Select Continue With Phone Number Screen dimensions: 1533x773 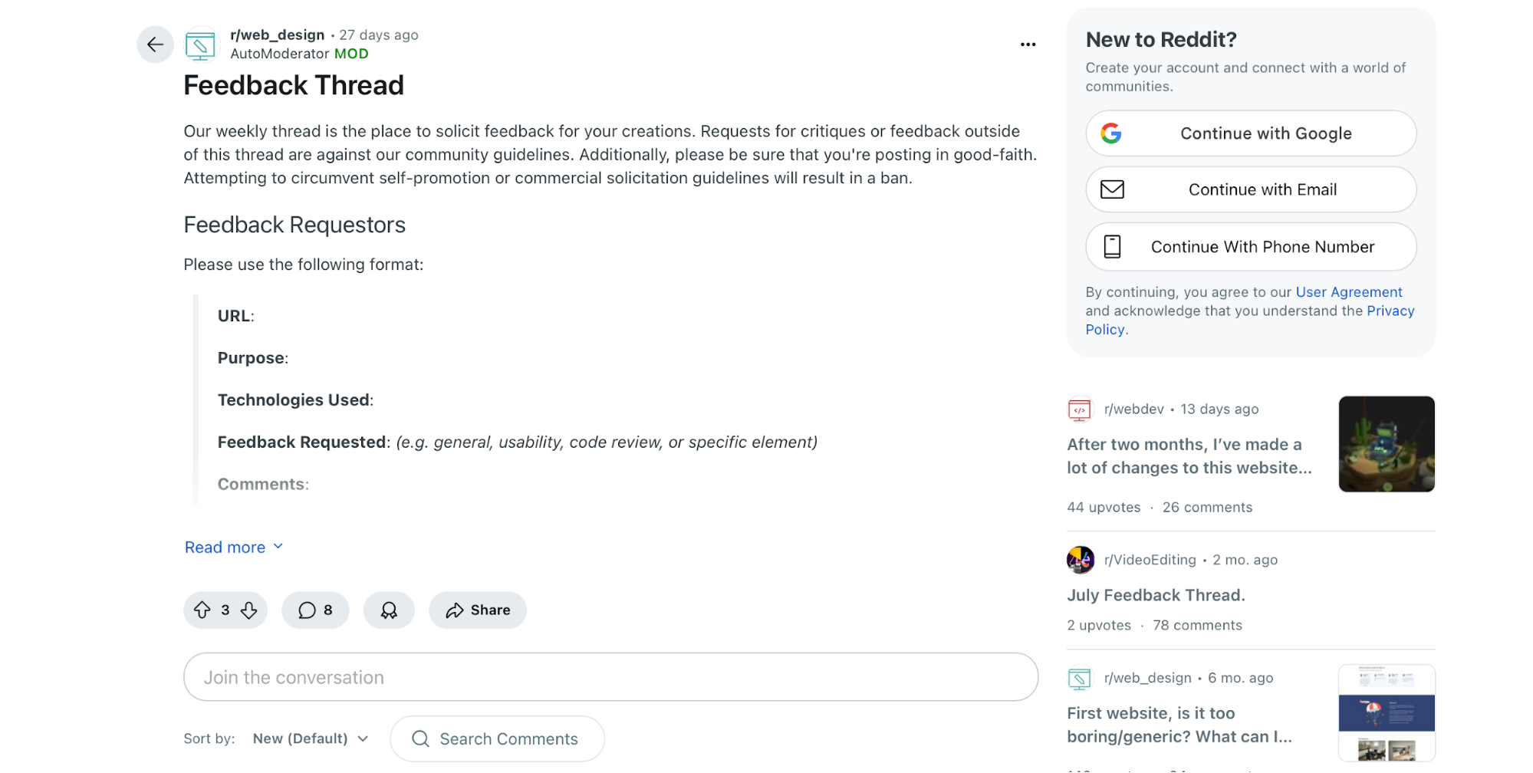pos(1250,247)
